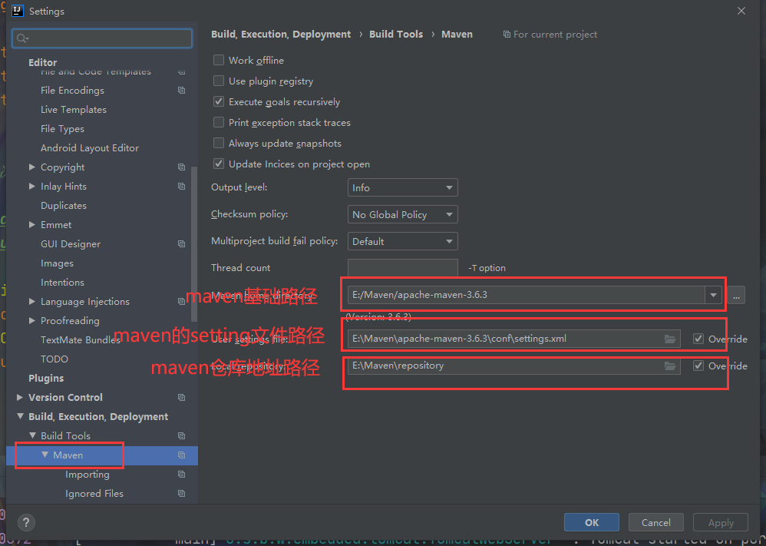
Task: Click the project-level icon beside File Encodings
Action: coord(181,91)
